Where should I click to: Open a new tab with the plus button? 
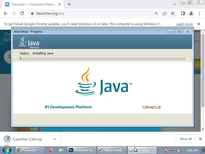(69, 4)
